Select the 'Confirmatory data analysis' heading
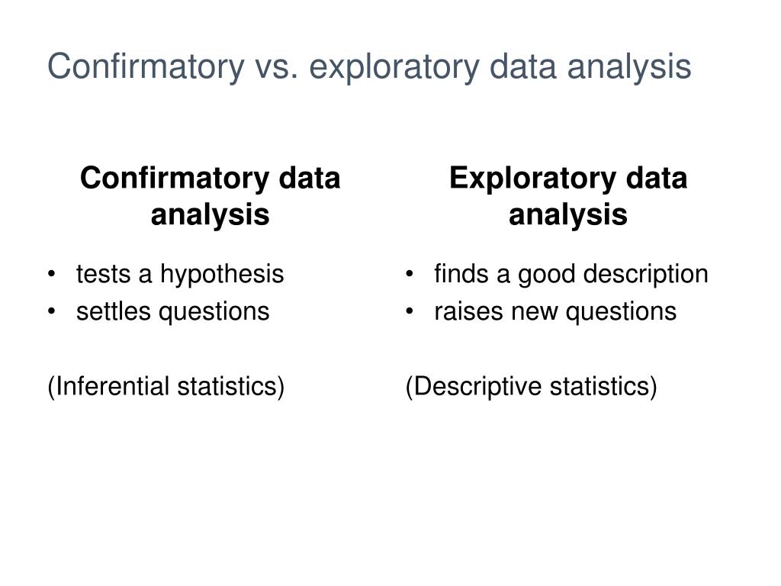Screen dimensions: 781x586 211,196
